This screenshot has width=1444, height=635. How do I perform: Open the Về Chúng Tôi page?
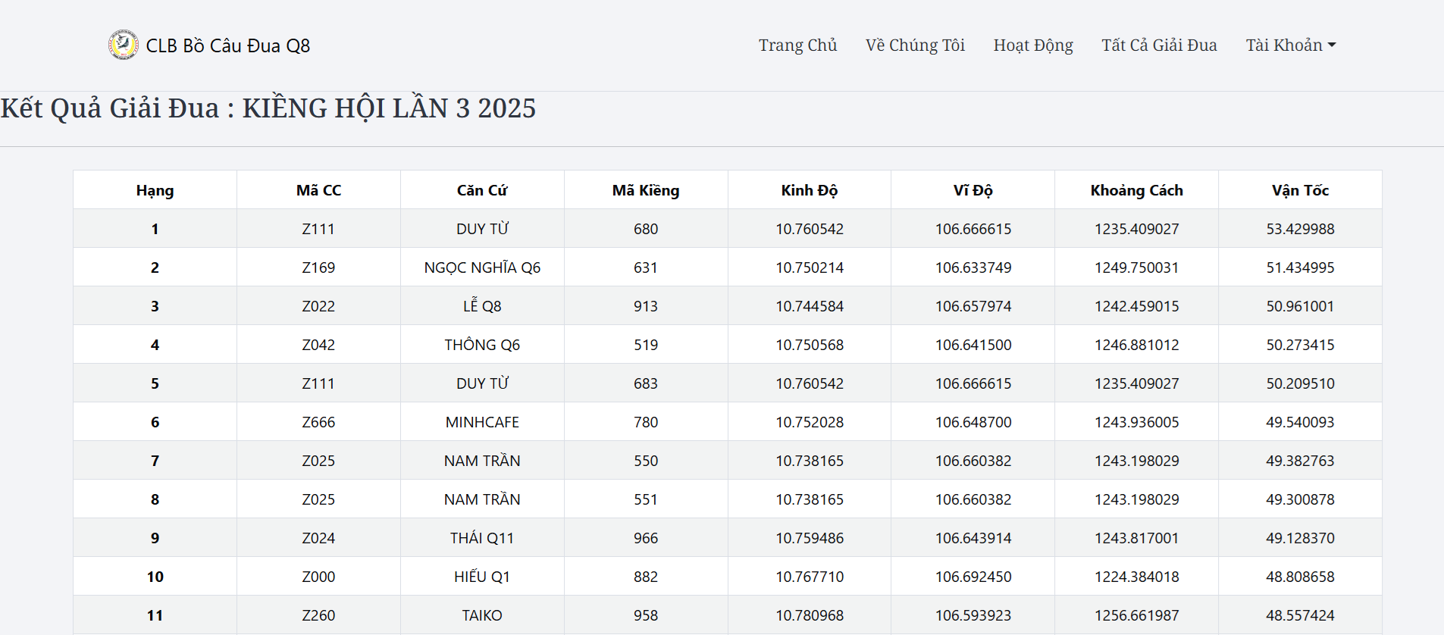915,45
